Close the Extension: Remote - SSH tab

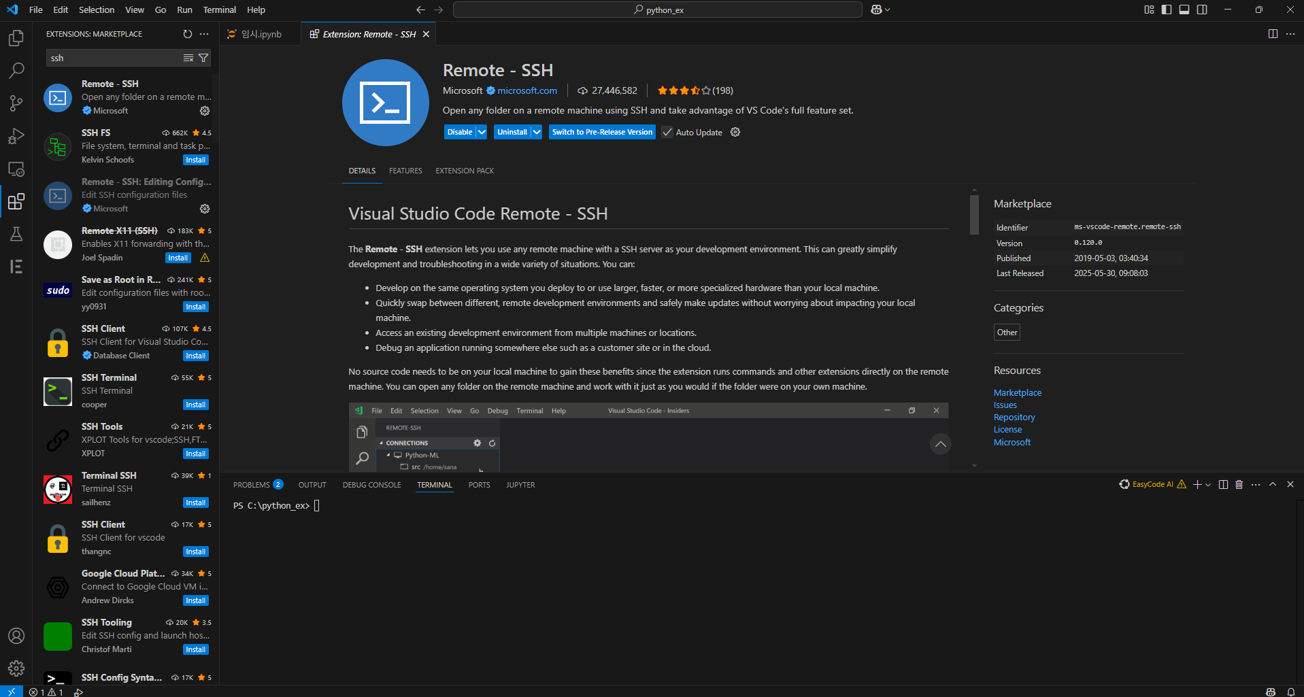426,34
